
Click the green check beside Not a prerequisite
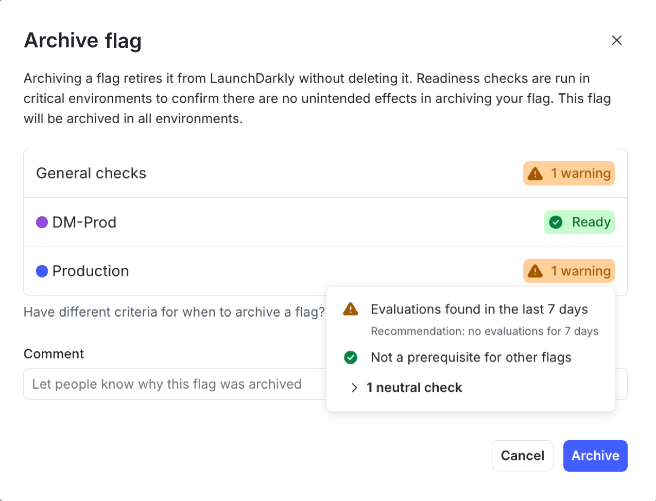350,357
